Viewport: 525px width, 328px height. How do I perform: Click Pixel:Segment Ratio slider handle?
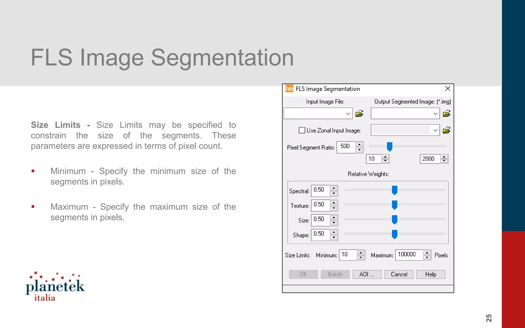389,147
